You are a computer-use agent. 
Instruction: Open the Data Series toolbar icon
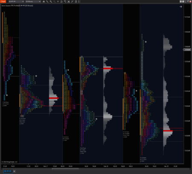pyautogui.click(x=65, y=2)
